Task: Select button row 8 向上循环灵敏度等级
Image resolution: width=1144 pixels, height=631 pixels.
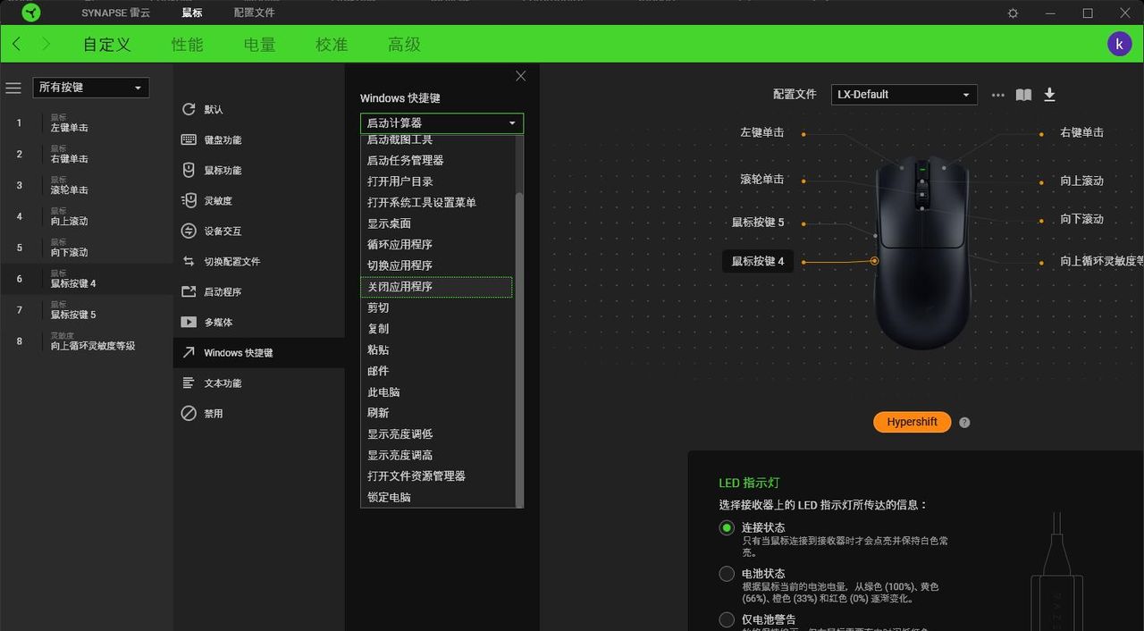Action: click(x=87, y=341)
